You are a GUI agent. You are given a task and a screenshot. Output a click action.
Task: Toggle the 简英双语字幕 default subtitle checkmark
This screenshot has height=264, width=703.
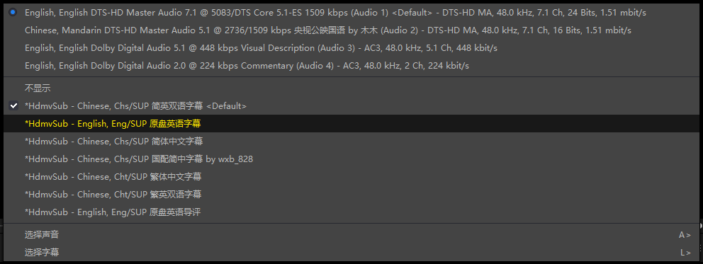tap(351, 106)
